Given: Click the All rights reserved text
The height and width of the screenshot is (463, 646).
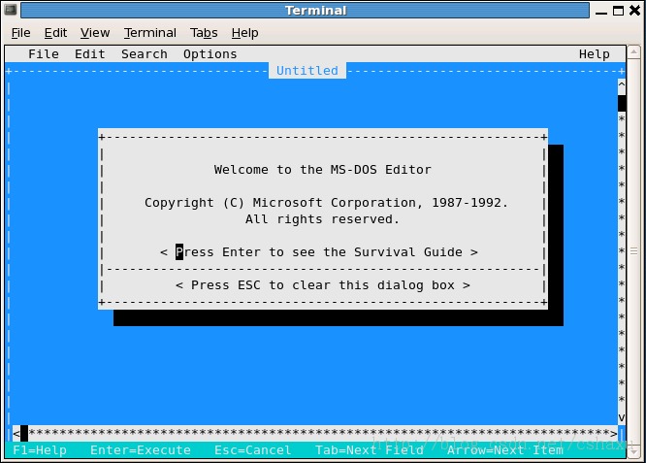Looking at the screenshot, I should [x=323, y=219].
